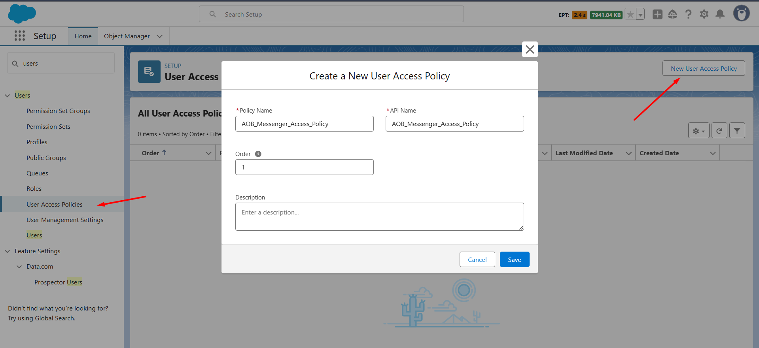Open the favorites list dropdown arrow
This screenshot has width=759, height=348.
640,15
